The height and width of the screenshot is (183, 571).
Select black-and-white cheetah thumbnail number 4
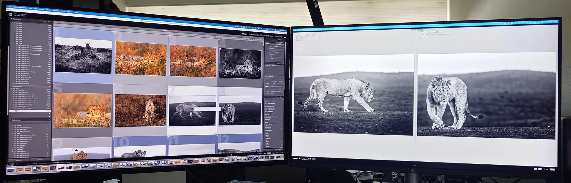[x=240, y=63]
